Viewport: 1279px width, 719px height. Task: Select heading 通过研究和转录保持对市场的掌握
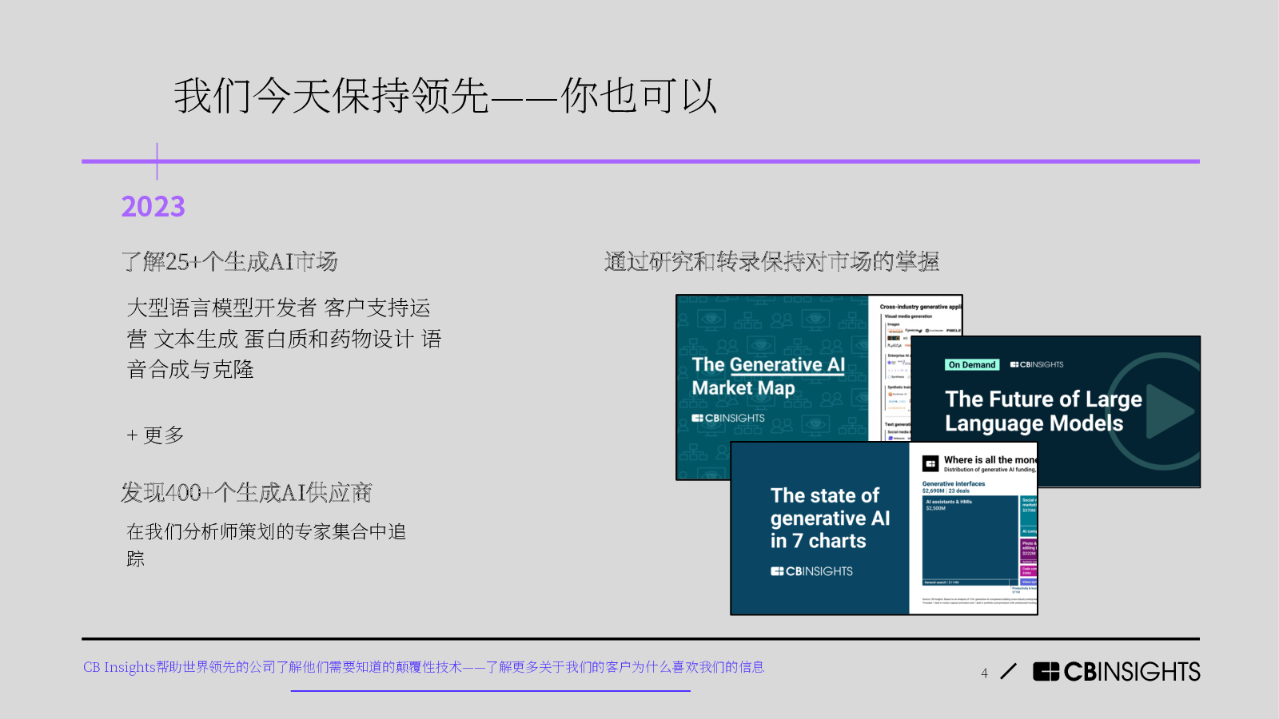pos(771,261)
